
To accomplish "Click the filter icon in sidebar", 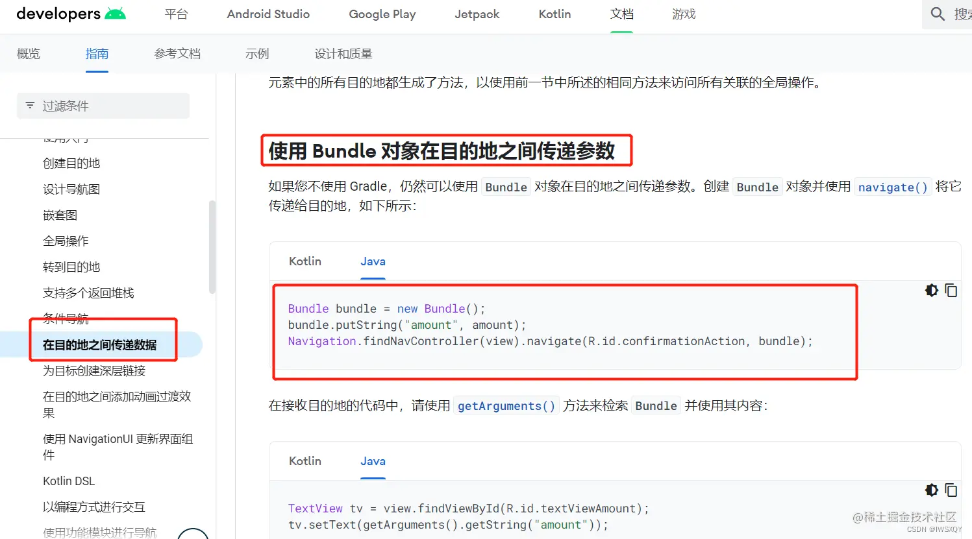I will point(30,105).
